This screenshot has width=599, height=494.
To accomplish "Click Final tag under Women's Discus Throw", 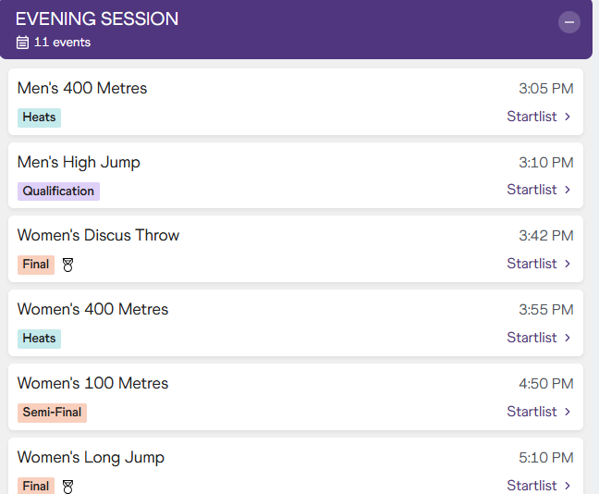I will [x=36, y=265].
